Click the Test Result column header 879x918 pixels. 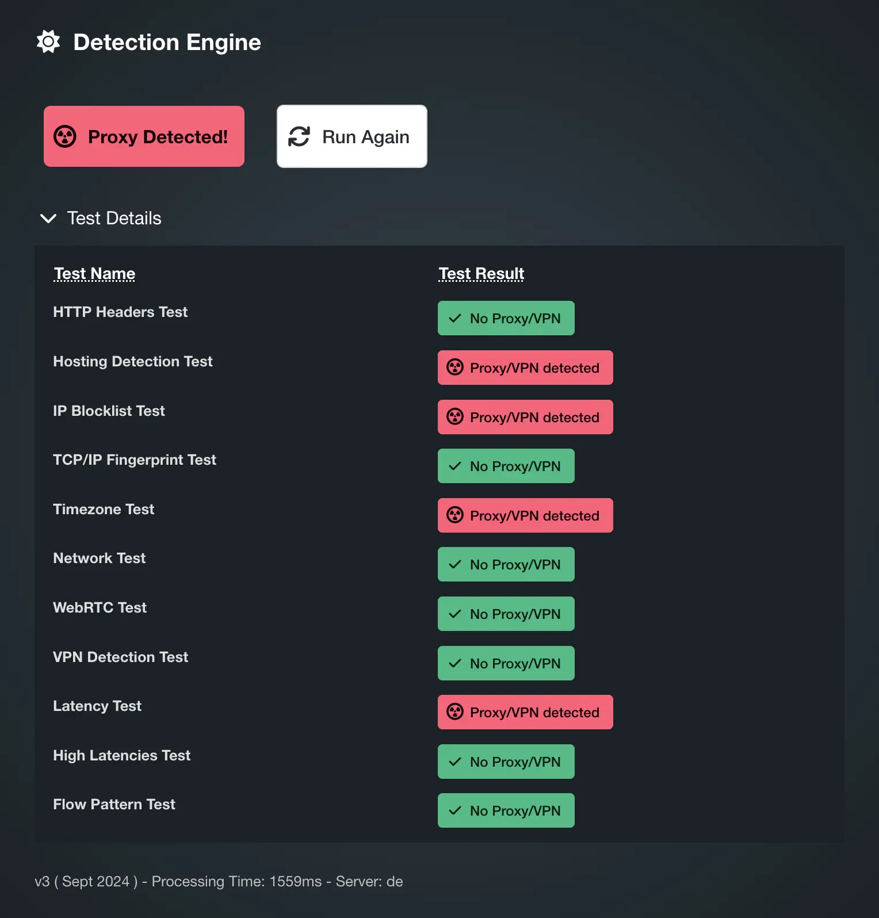point(481,274)
